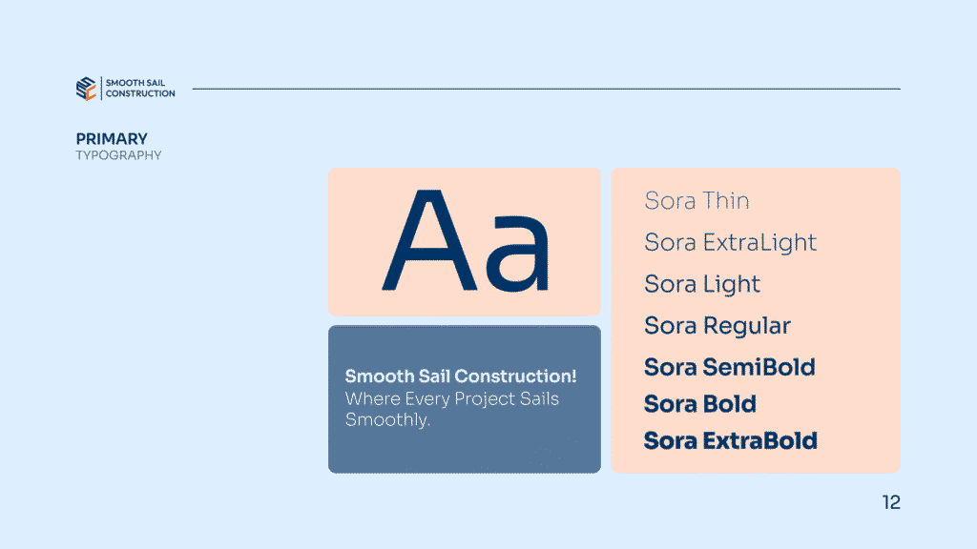This screenshot has width=977, height=549.
Task: Pick the Sora Light font sample
Action: [x=702, y=284]
